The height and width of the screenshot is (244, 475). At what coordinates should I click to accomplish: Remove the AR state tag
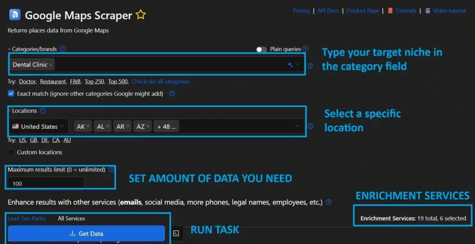coord(128,126)
